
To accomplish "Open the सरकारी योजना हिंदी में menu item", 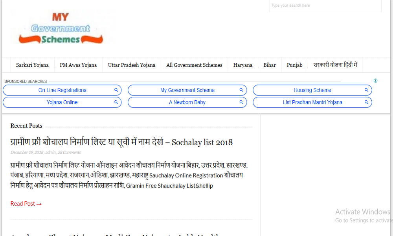I will pos(335,65).
